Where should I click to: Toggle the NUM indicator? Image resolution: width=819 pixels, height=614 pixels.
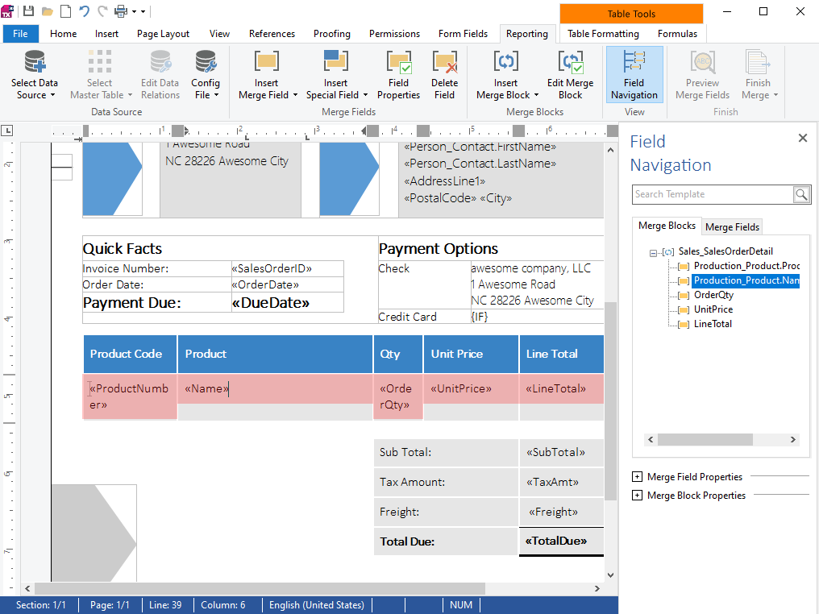pos(461,605)
